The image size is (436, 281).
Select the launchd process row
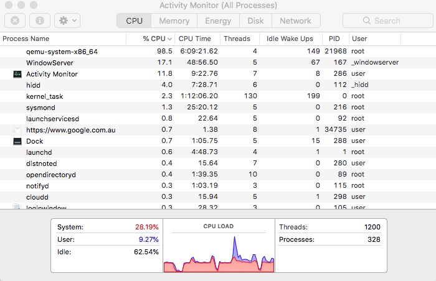pos(218,152)
